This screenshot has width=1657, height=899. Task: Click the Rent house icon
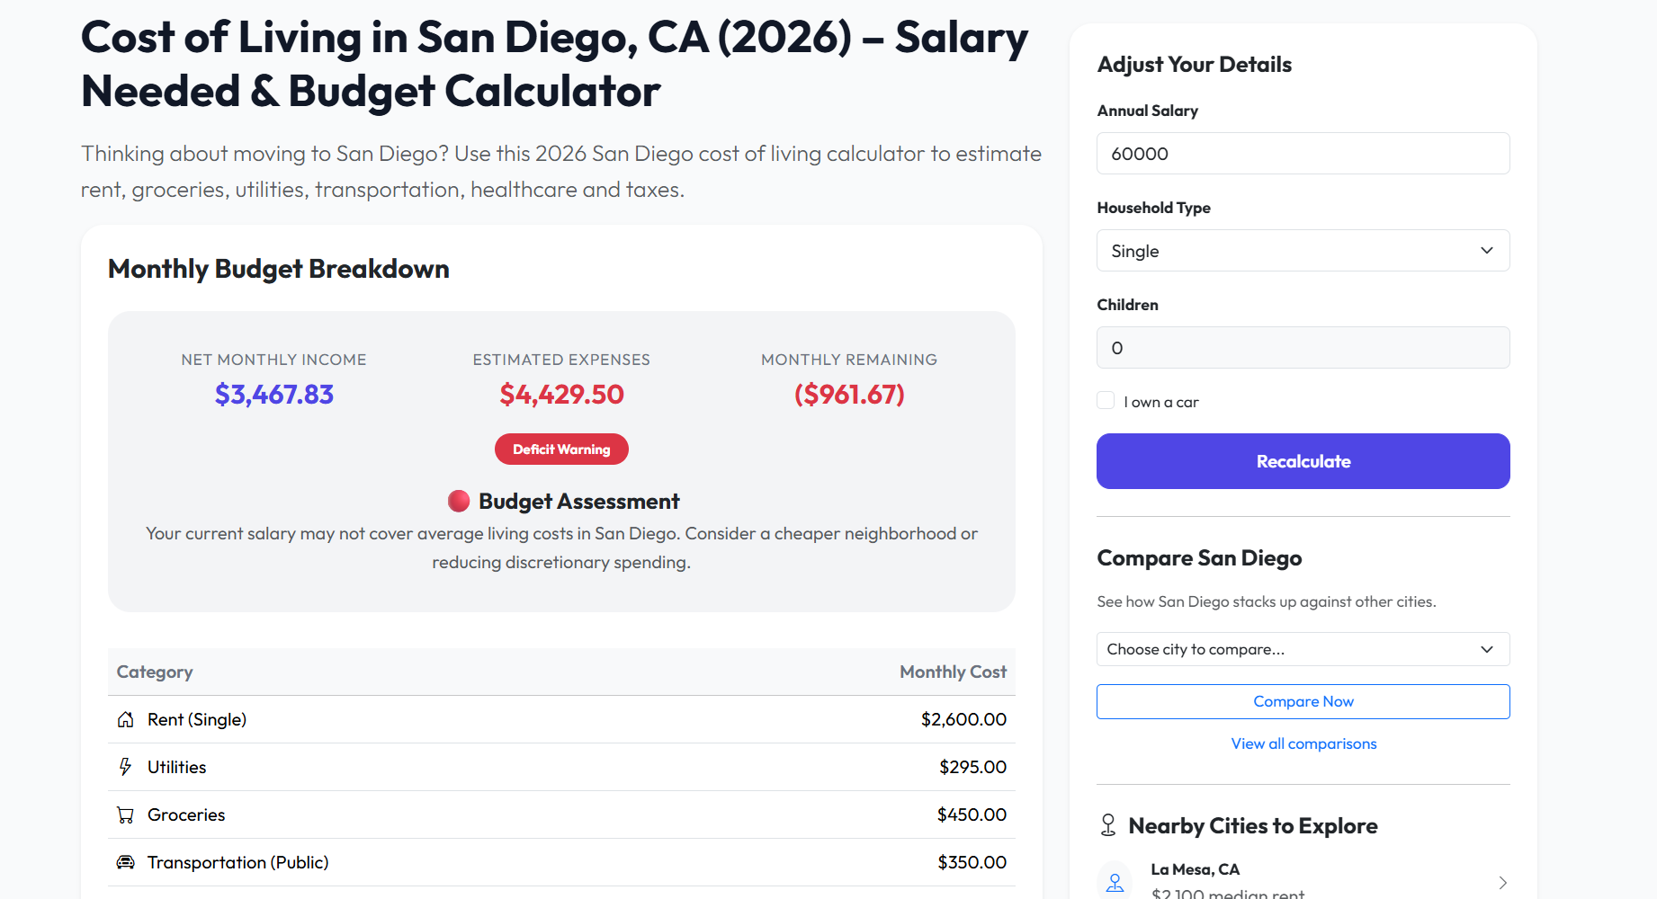tap(126, 718)
